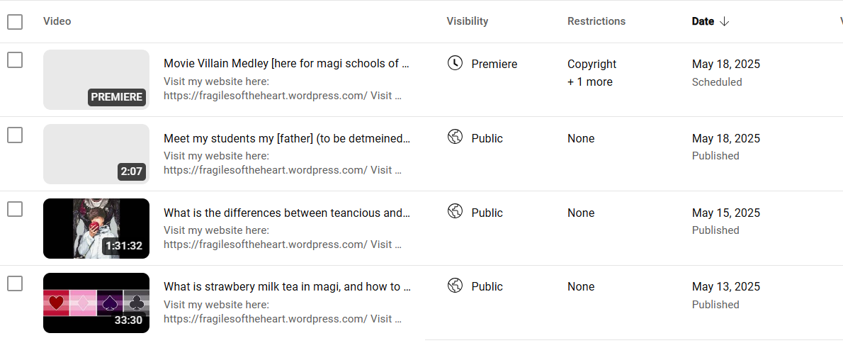Viewport: 843px width, 343px height.
Task: Open the PREMIERE placeholder thumbnail
Action: [x=96, y=79]
